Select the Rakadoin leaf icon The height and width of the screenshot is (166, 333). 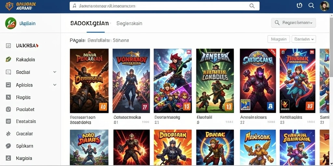point(8,60)
